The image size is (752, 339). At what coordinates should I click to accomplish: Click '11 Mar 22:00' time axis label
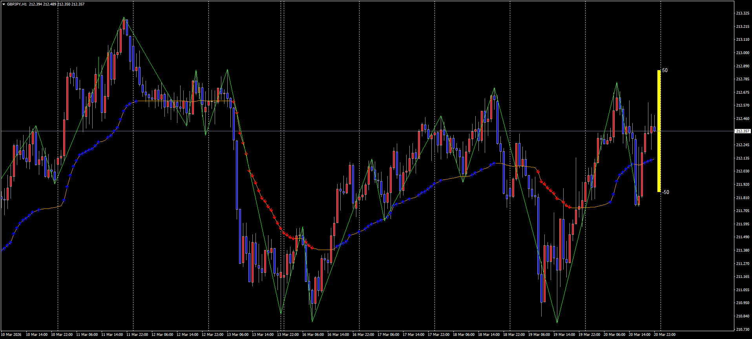pos(137,335)
